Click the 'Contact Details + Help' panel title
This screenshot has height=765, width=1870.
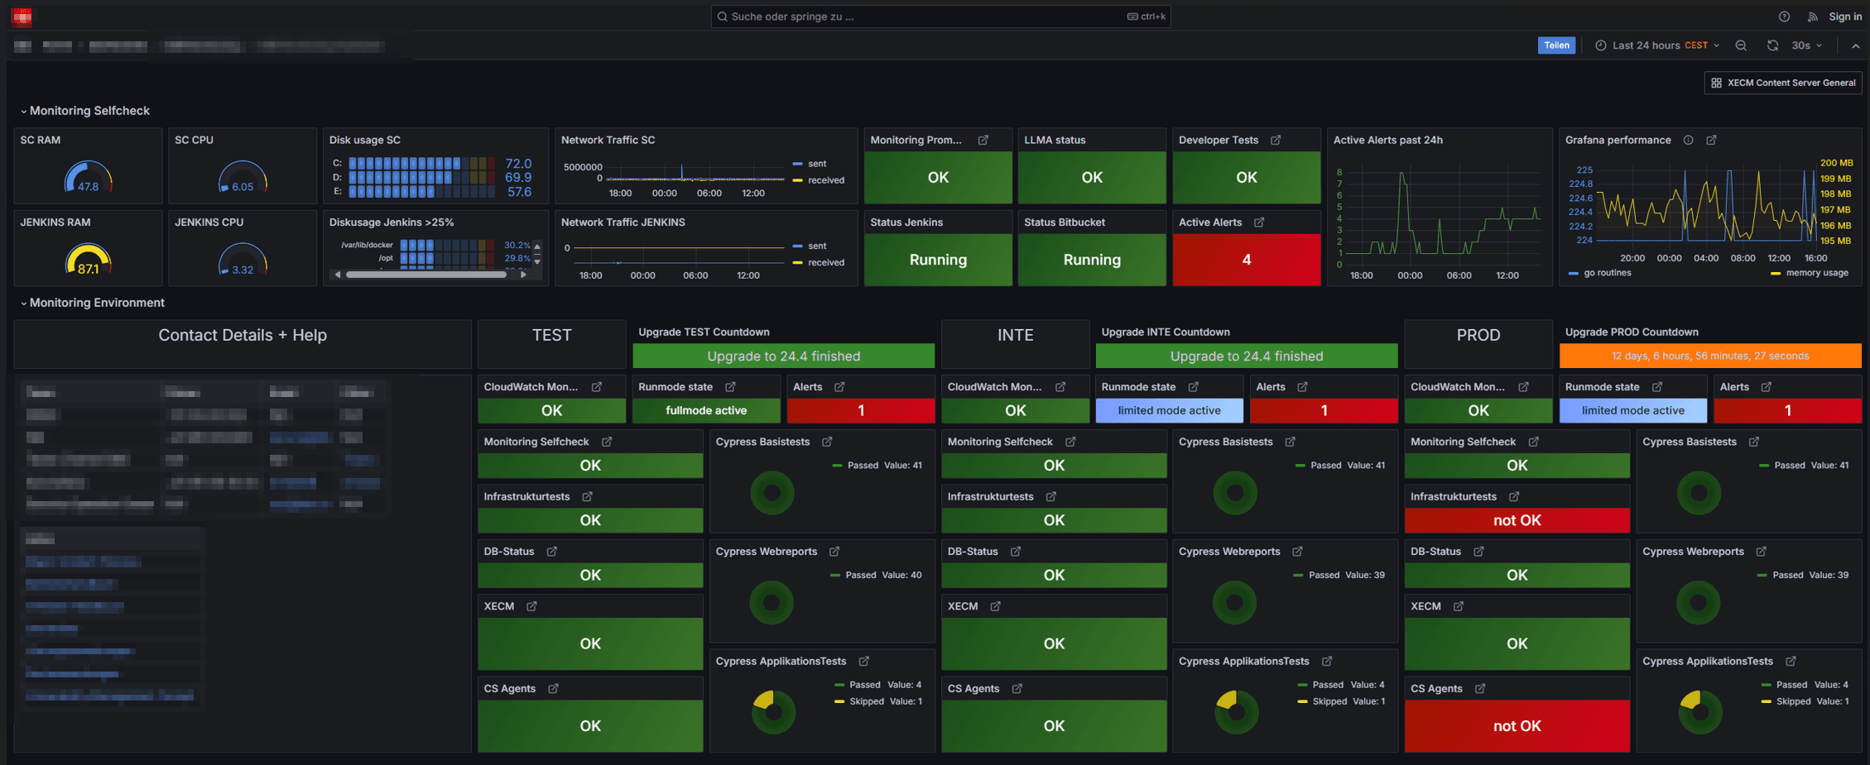click(x=243, y=335)
